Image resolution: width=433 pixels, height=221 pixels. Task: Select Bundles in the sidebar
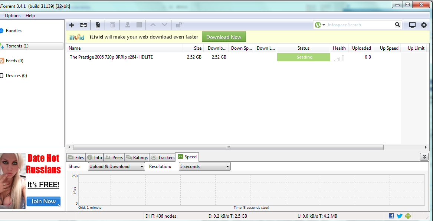[x=13, y=31]
